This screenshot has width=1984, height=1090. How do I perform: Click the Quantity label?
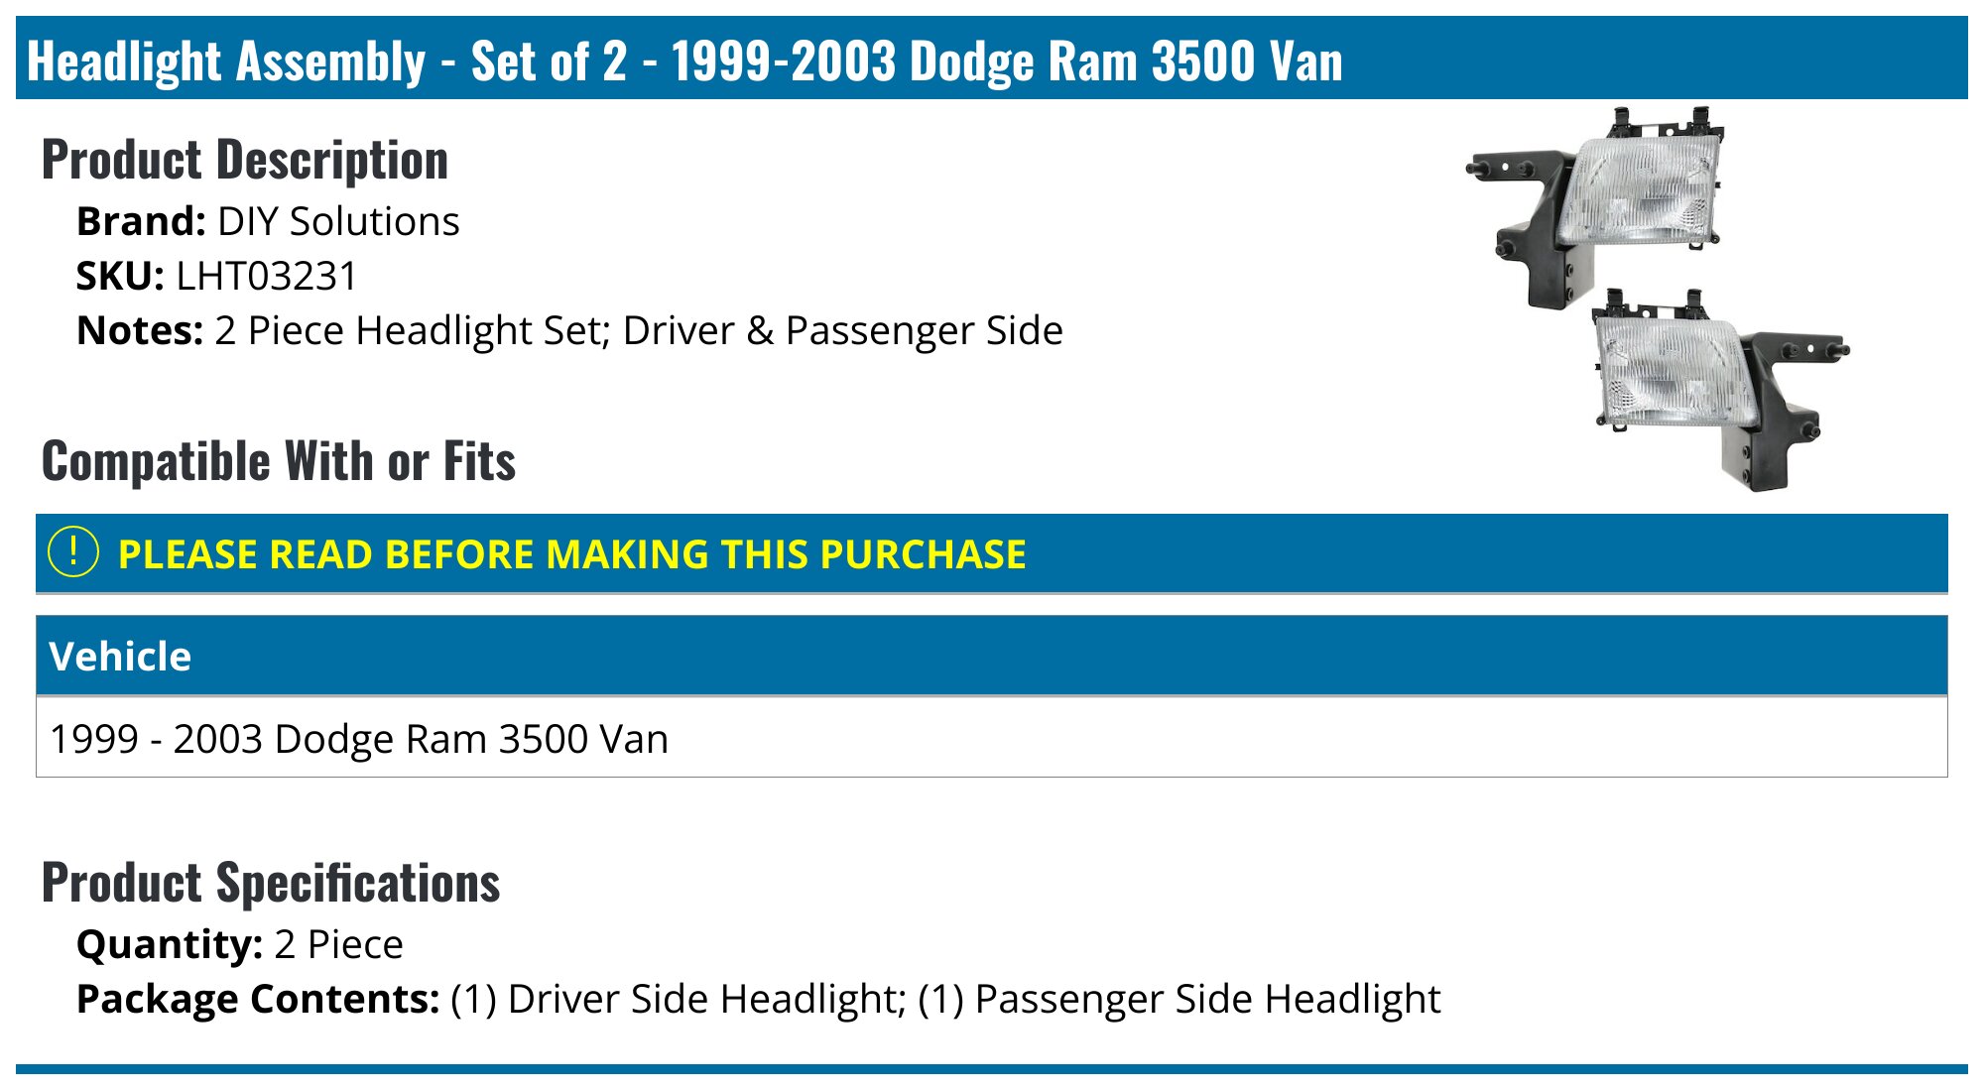point(169,944)
